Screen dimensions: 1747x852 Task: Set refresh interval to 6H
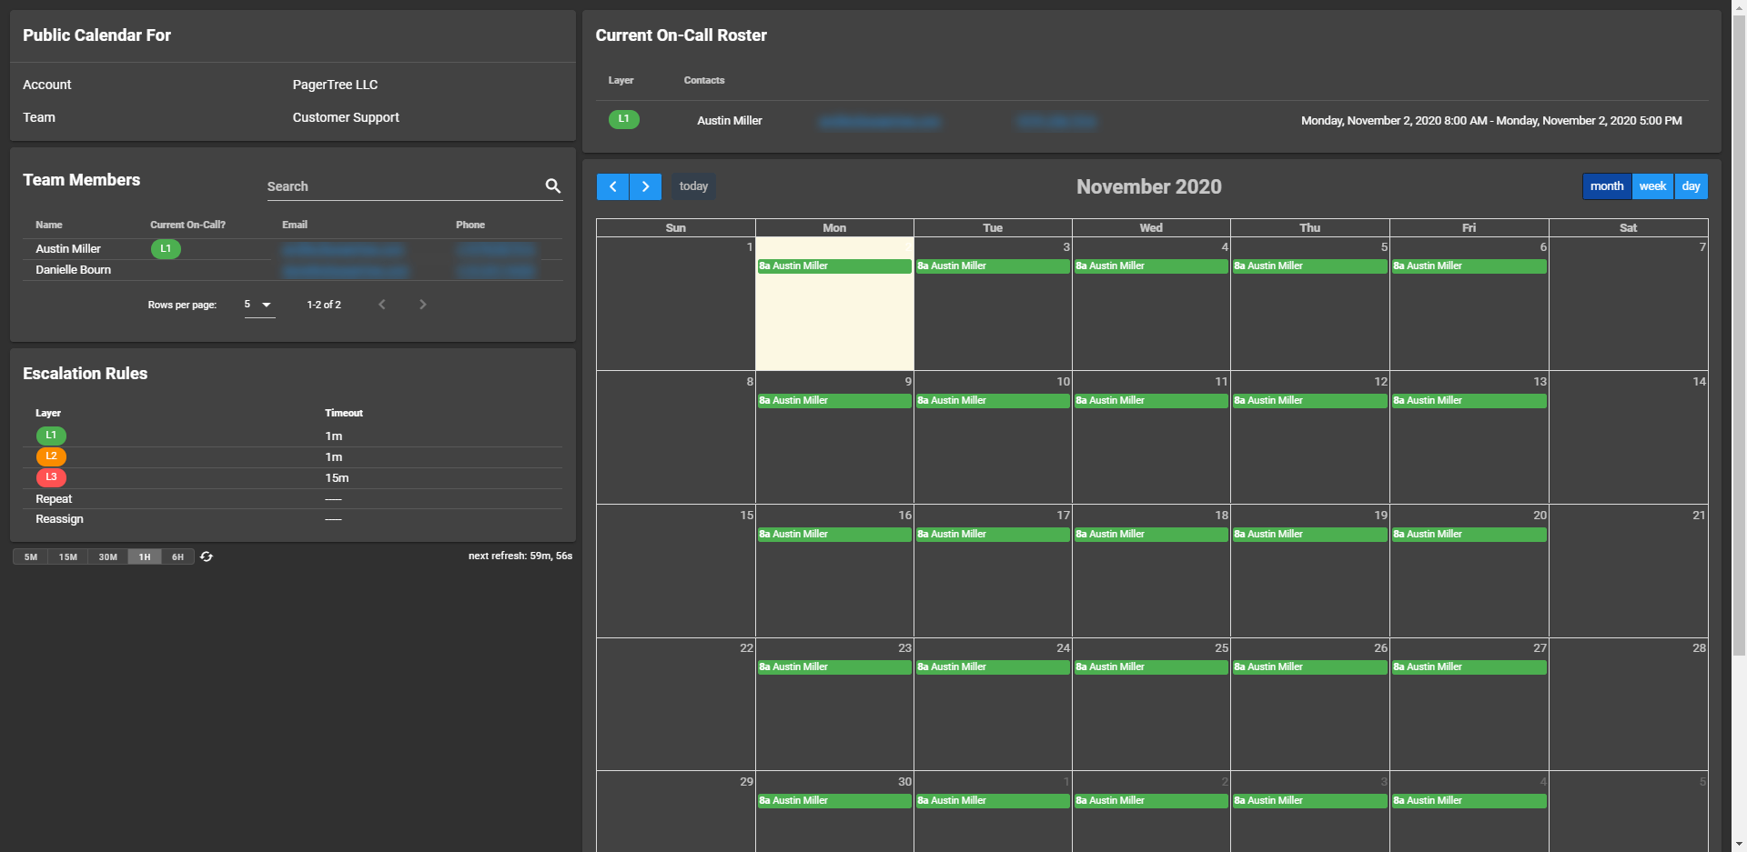tap(177, 556)
